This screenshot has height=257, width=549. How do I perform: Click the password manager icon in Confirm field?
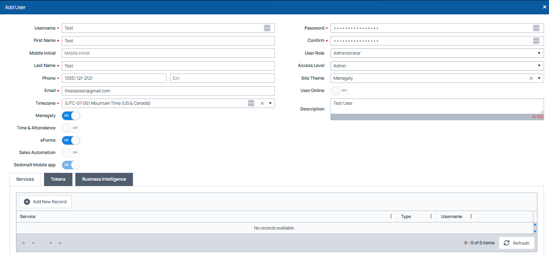point(536,41)
